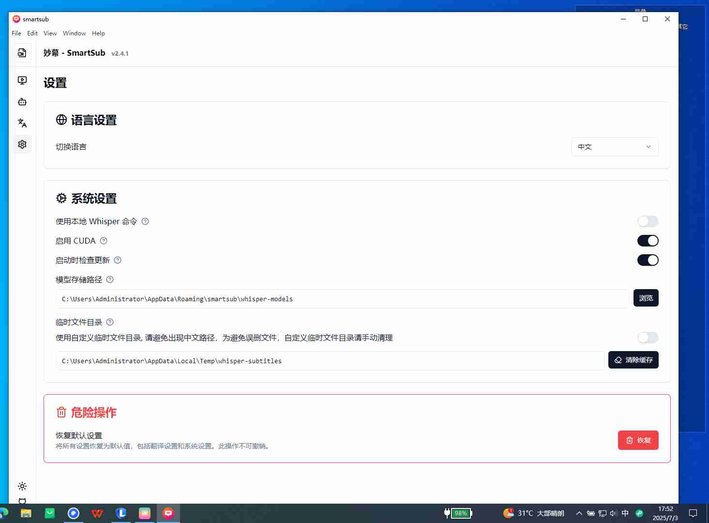Select the settings gear in sidebar
709x523 pixels.
pos(22,144)
